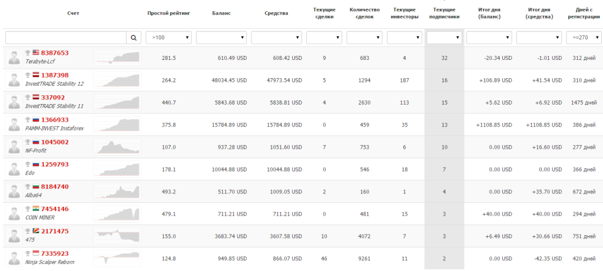Expand the Баланс filter dropdown

click(221, 38)
